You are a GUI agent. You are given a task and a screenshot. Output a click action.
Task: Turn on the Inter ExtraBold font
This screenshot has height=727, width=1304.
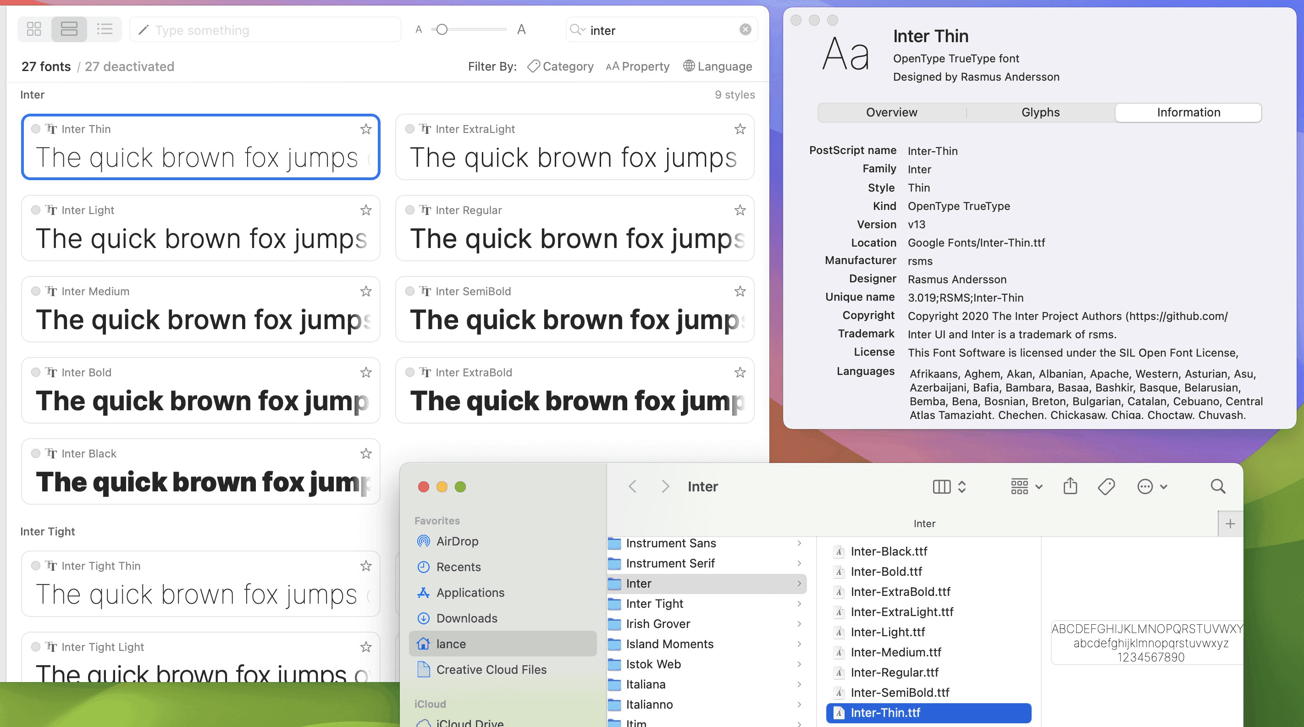click(x=410, y=372)
